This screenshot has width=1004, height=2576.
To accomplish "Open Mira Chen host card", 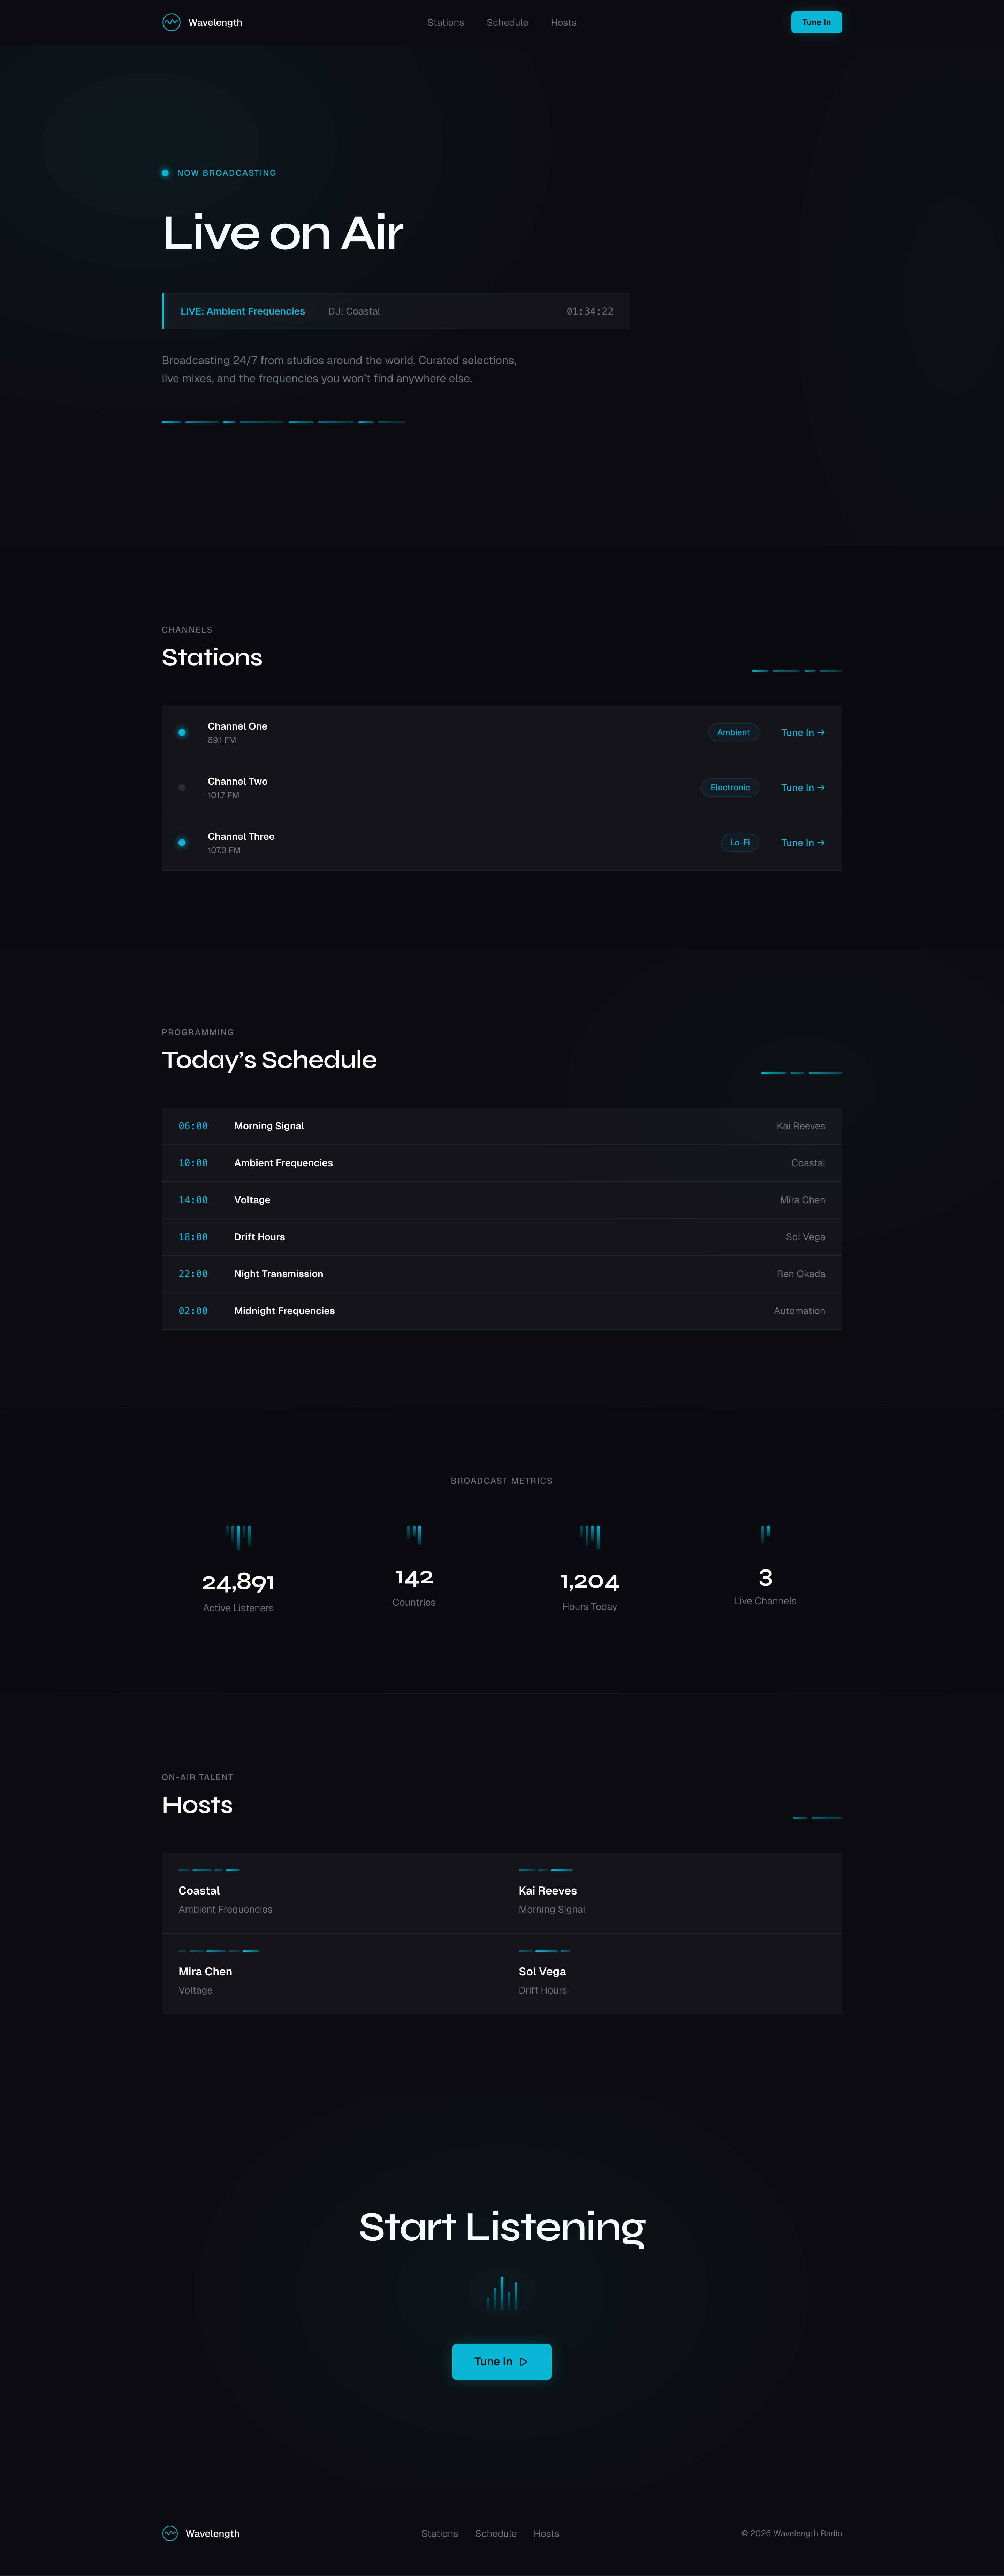I will click(x=331, y=1973).
